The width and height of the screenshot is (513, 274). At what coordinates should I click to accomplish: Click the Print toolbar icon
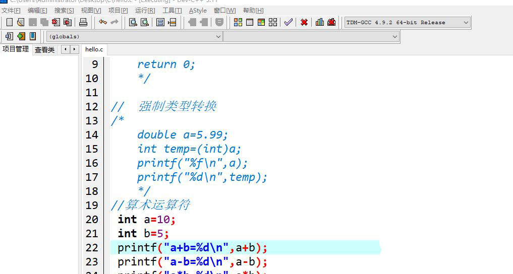83,22
